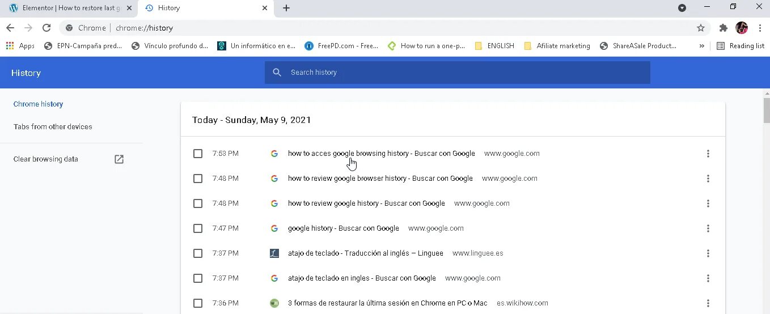Tick the checkbox for the wikihow entry
The image size is (770, 314).
198,303
